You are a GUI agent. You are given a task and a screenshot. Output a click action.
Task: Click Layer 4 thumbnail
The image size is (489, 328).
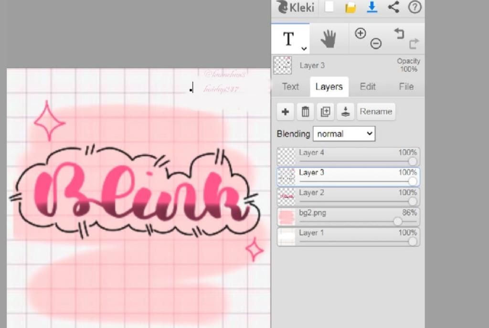(x=287, y=157)
